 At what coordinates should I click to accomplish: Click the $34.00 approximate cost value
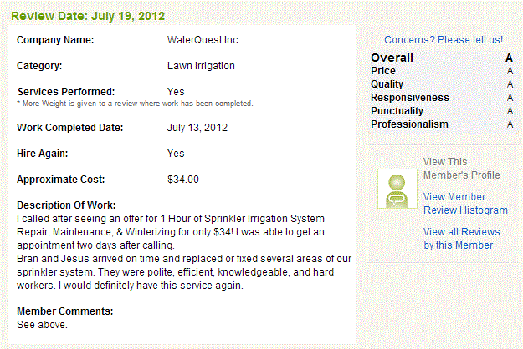pos(182,180)
